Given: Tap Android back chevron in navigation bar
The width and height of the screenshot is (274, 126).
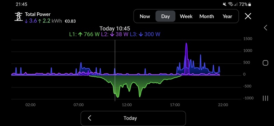Looking at the screenshot, I should [x=265, y=28].
